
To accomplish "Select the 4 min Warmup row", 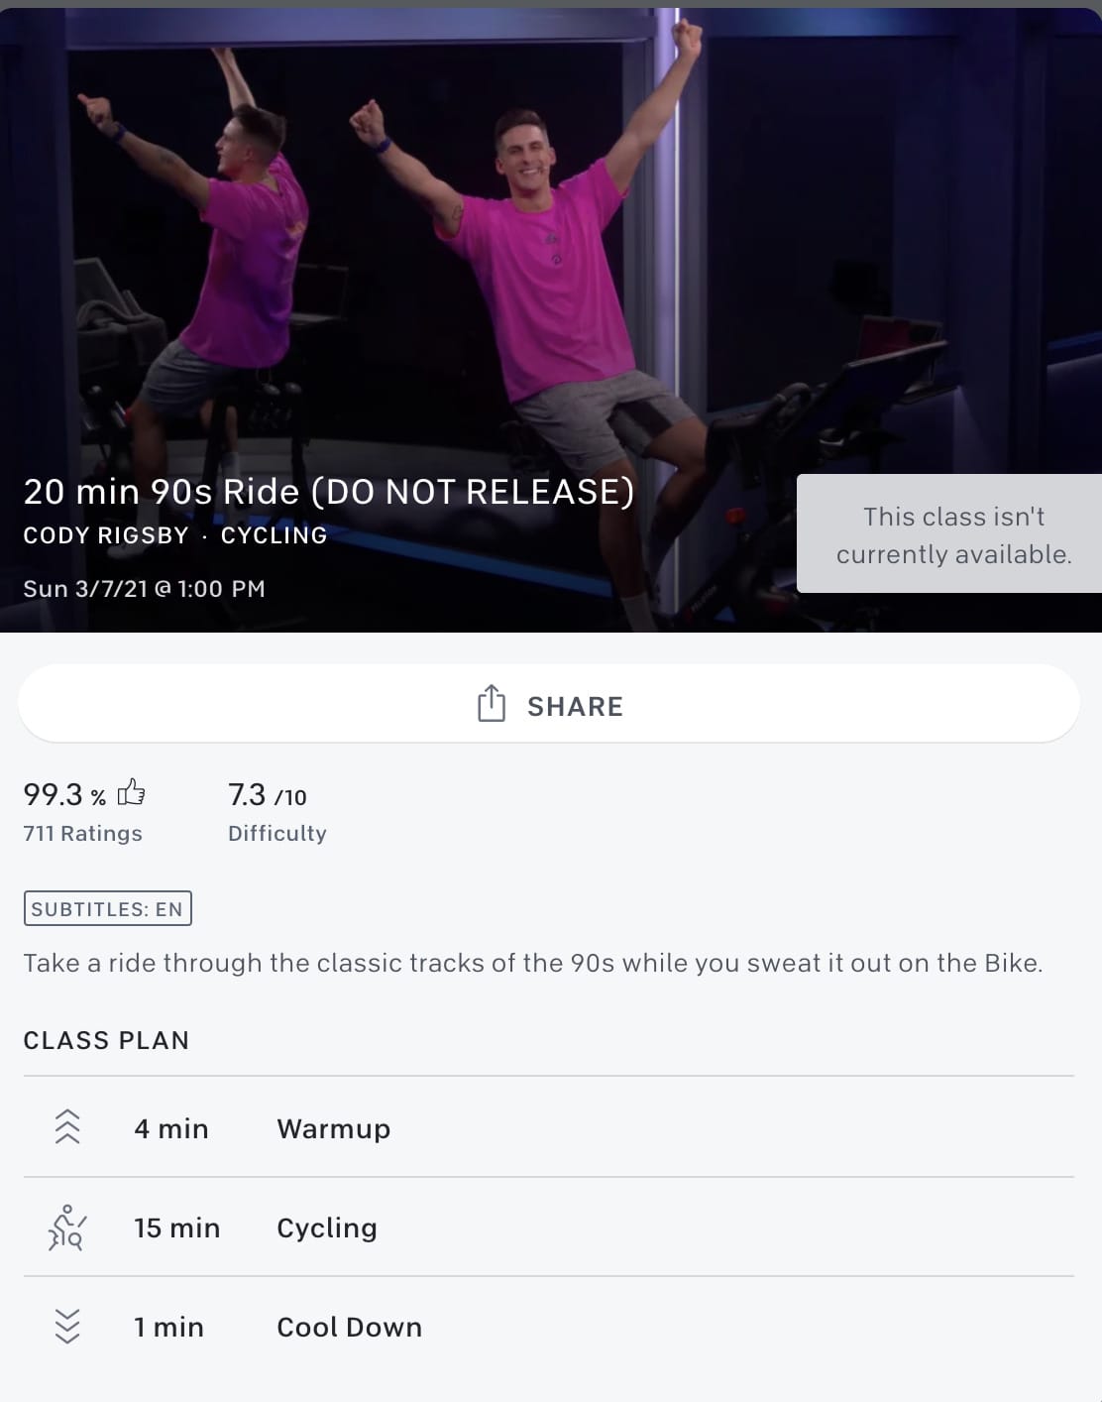I will click(549, 1127).
